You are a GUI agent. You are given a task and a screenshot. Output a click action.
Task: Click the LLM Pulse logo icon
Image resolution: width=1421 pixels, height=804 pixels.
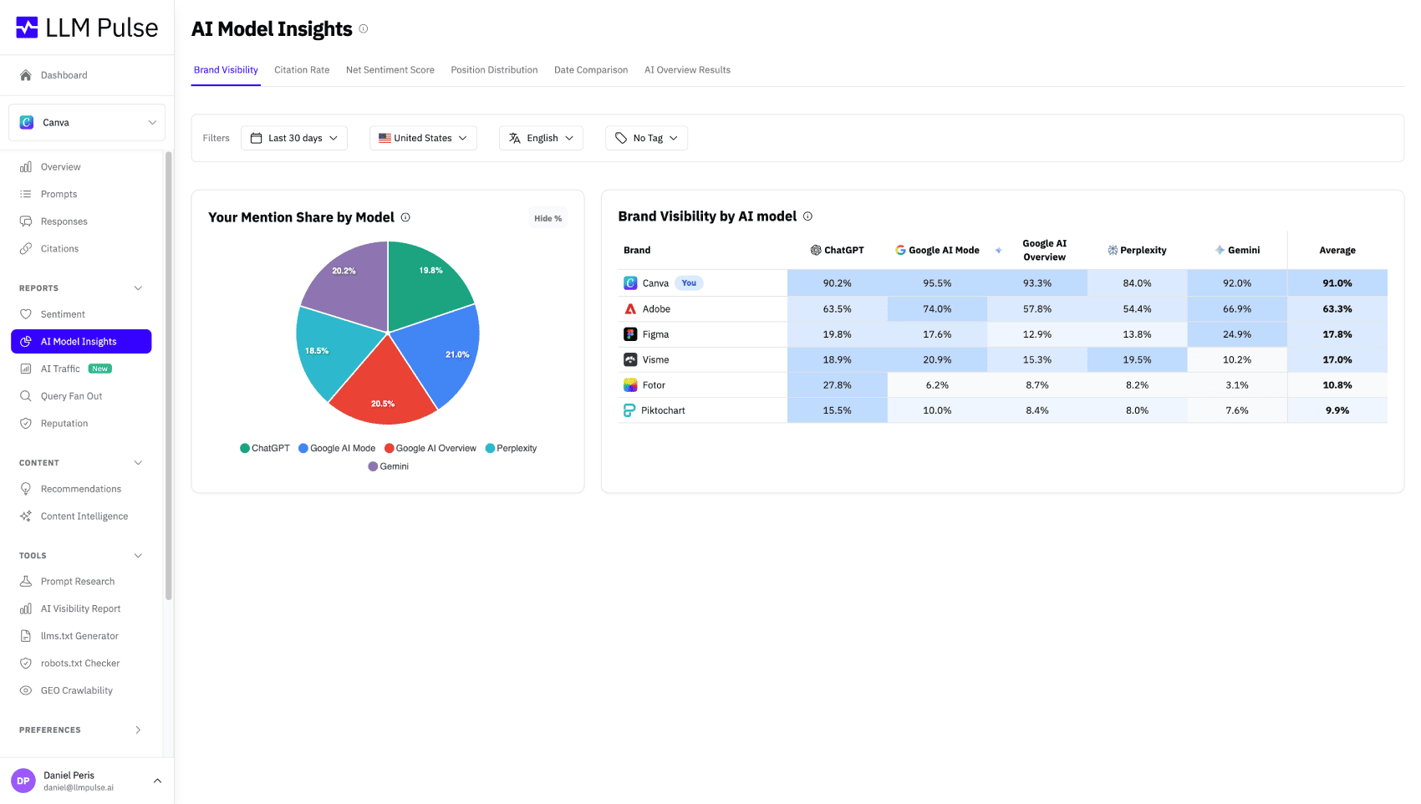[27, 28]
